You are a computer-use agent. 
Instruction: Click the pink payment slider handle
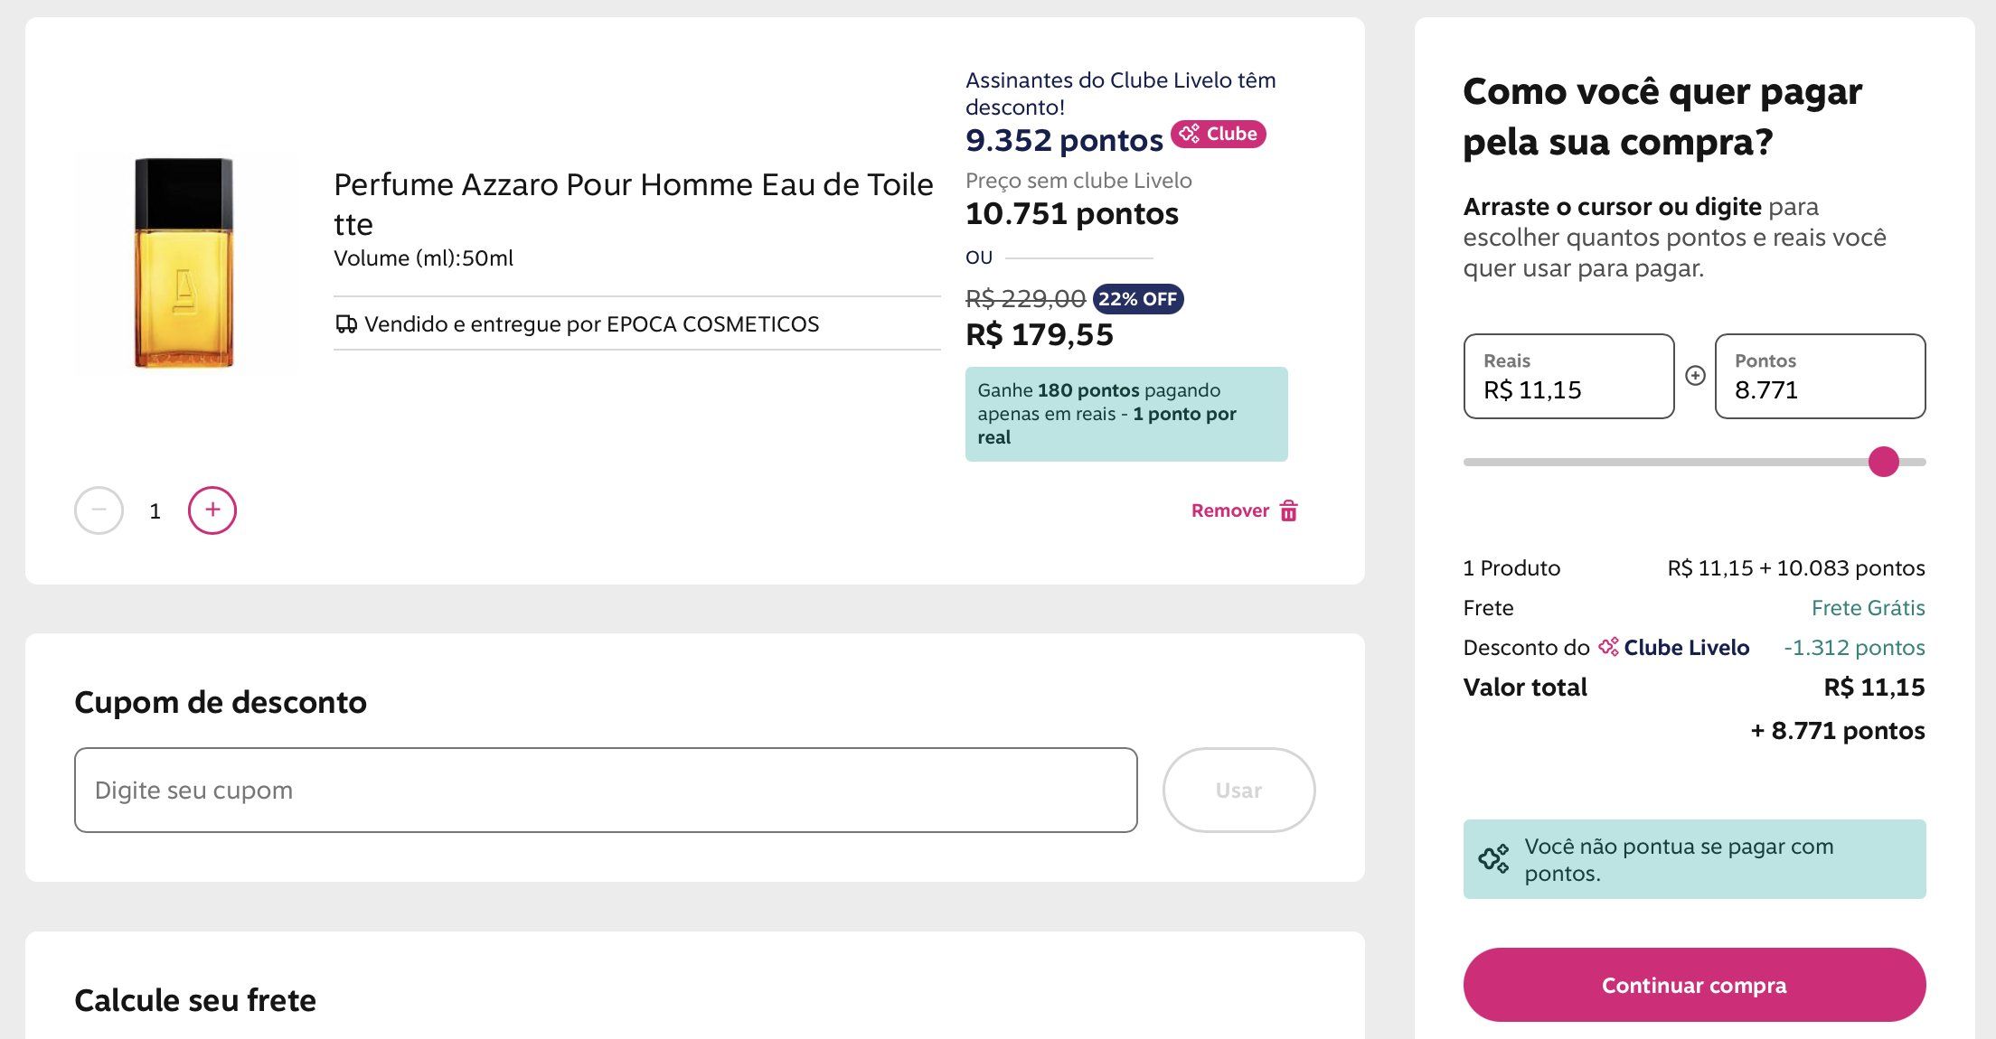tap(1884, 462)
